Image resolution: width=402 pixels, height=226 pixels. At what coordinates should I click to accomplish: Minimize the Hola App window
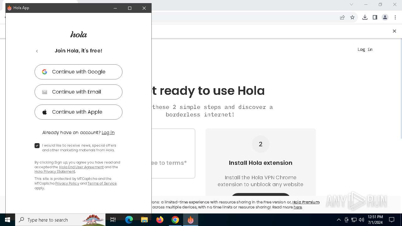coord(115,8)
